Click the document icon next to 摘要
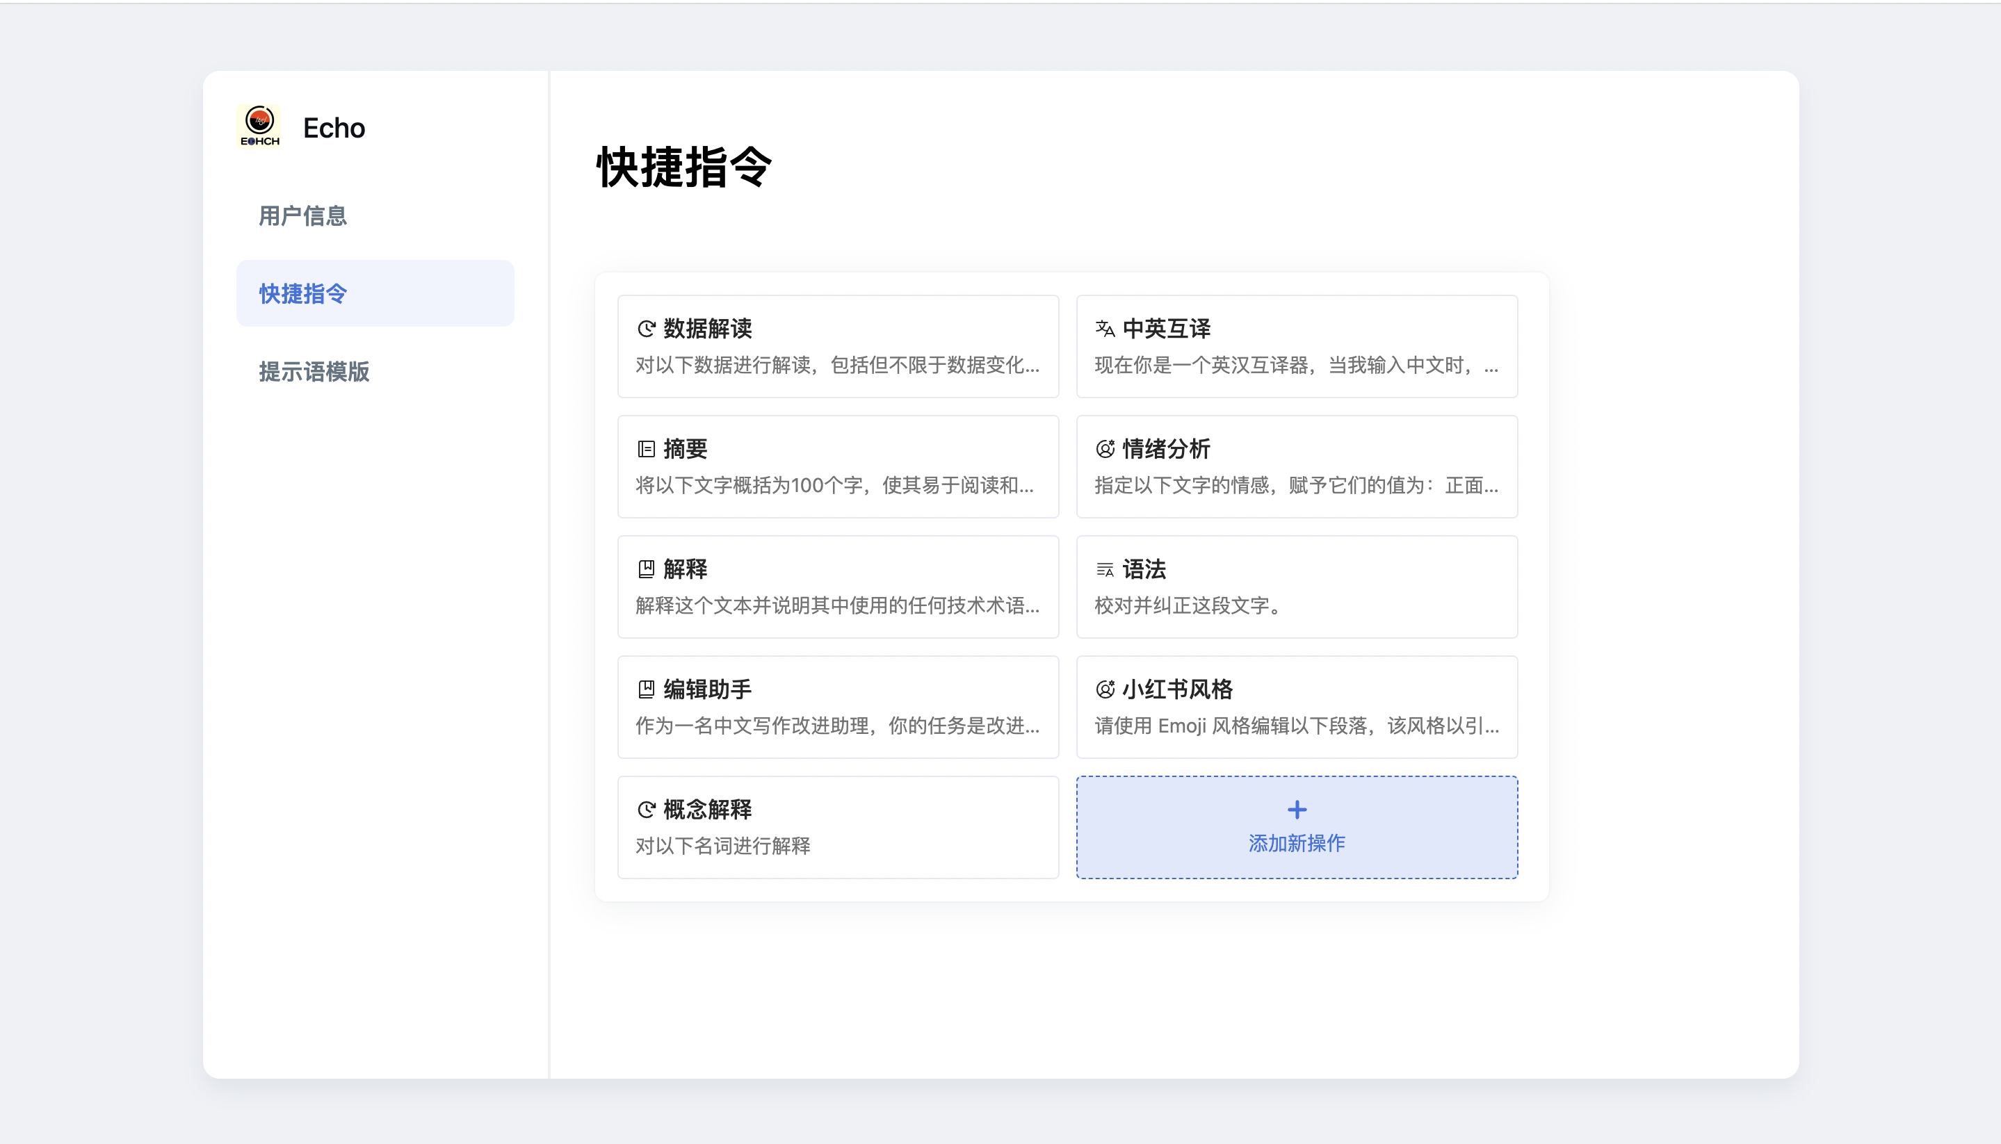 [646, 450]
